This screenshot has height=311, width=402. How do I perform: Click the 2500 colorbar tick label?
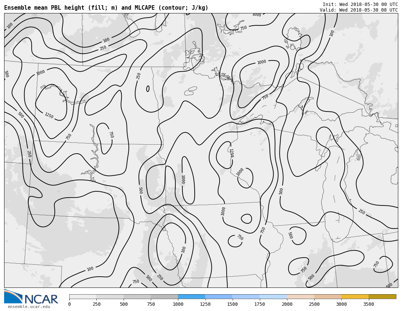coord(314,304)
